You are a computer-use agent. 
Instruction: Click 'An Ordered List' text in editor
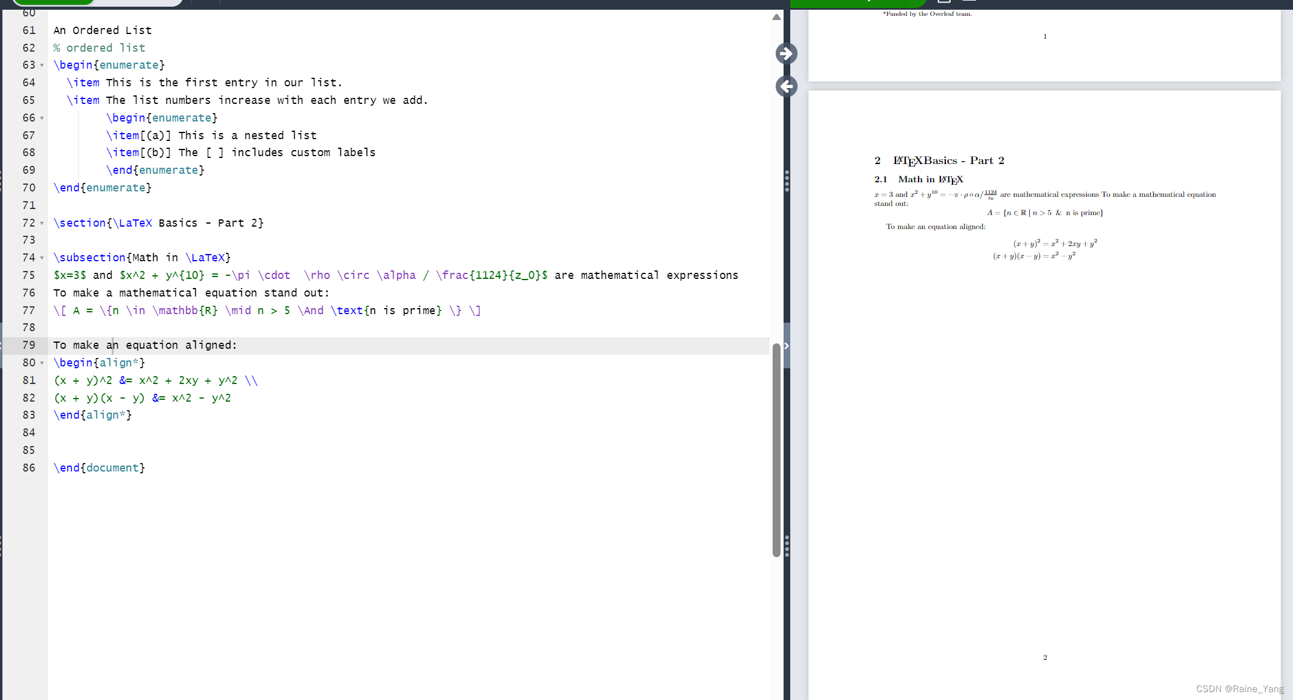point(102,30)
